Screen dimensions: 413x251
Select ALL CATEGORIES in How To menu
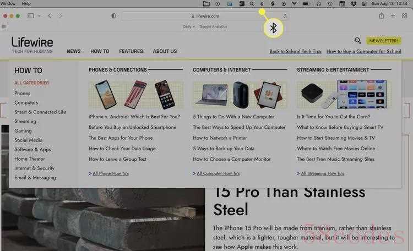(x=31, y=83)
